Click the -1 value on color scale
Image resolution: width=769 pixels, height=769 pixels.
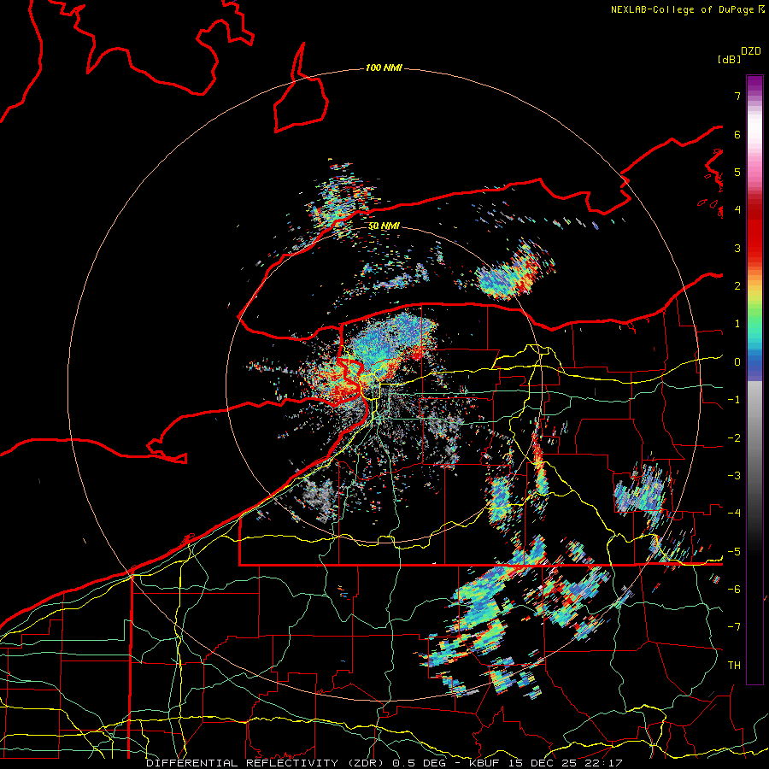(x=734, y=400)
